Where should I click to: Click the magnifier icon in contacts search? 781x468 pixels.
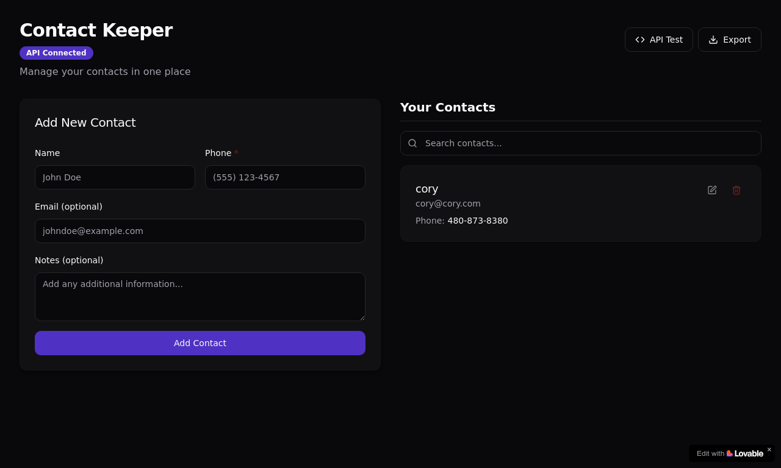click(x=412, y=143)
